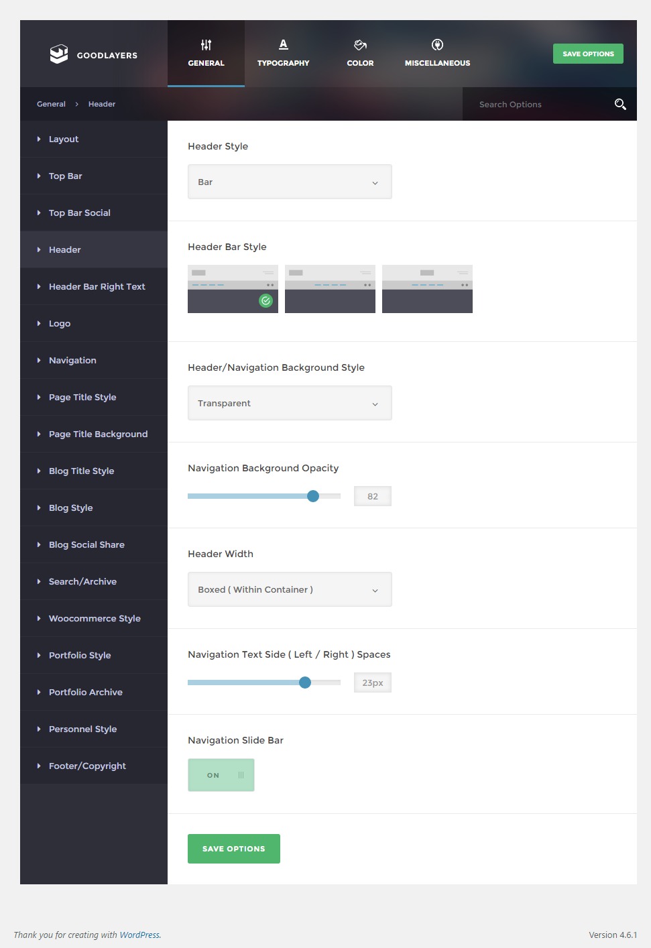Click the arrow icon beside Layout
This screenshot has width=651, height=948.
click(x=39, y=139)
